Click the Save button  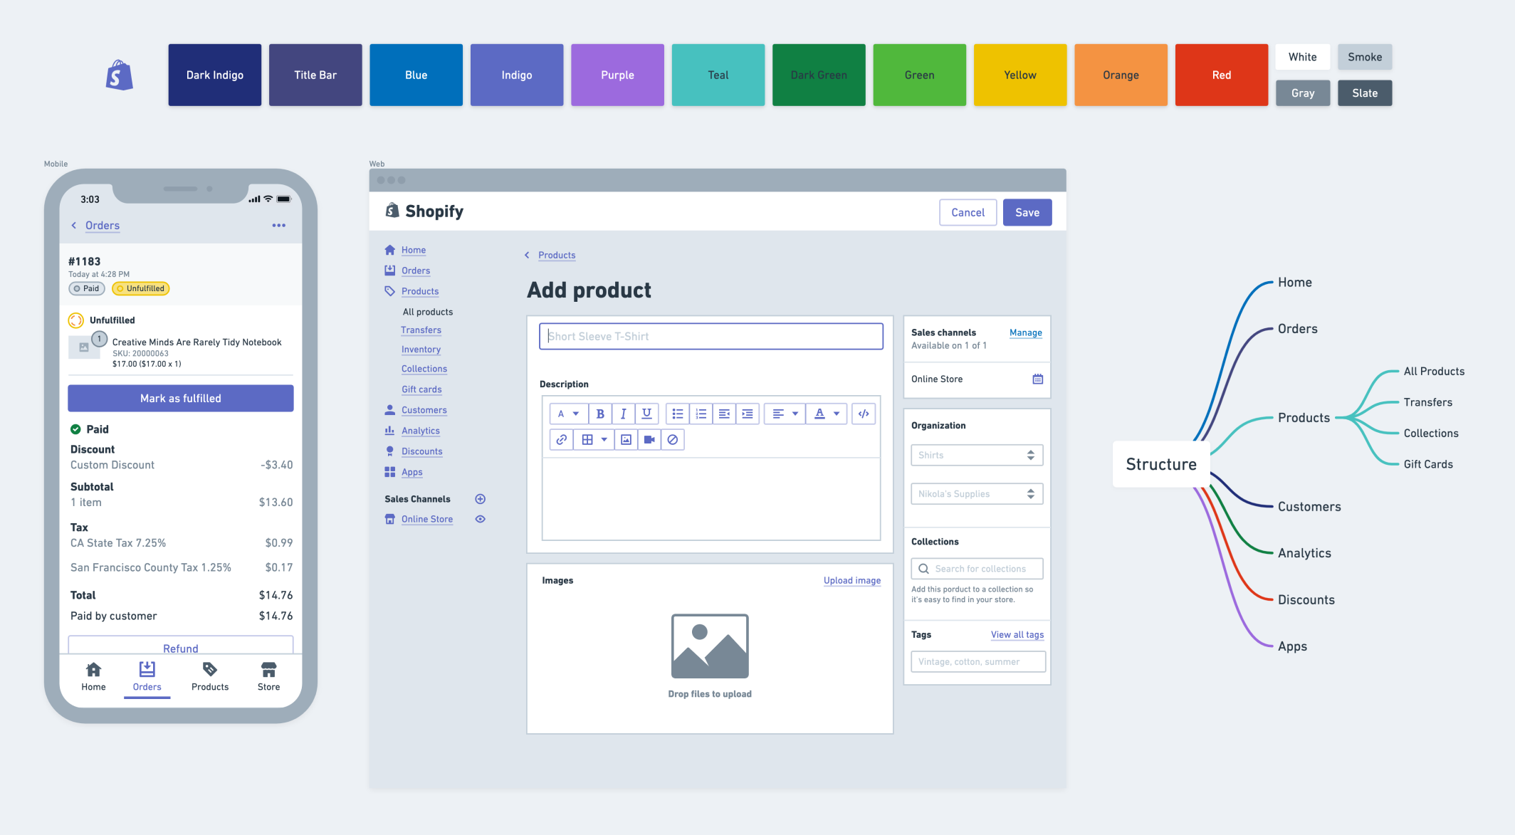pyautogui.click(x=1027, y=212)
